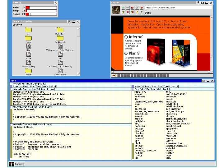The height and width of the screenshot is (168, 224).
Task: Open the Options menu in file manager
Action: click(17, 25)
